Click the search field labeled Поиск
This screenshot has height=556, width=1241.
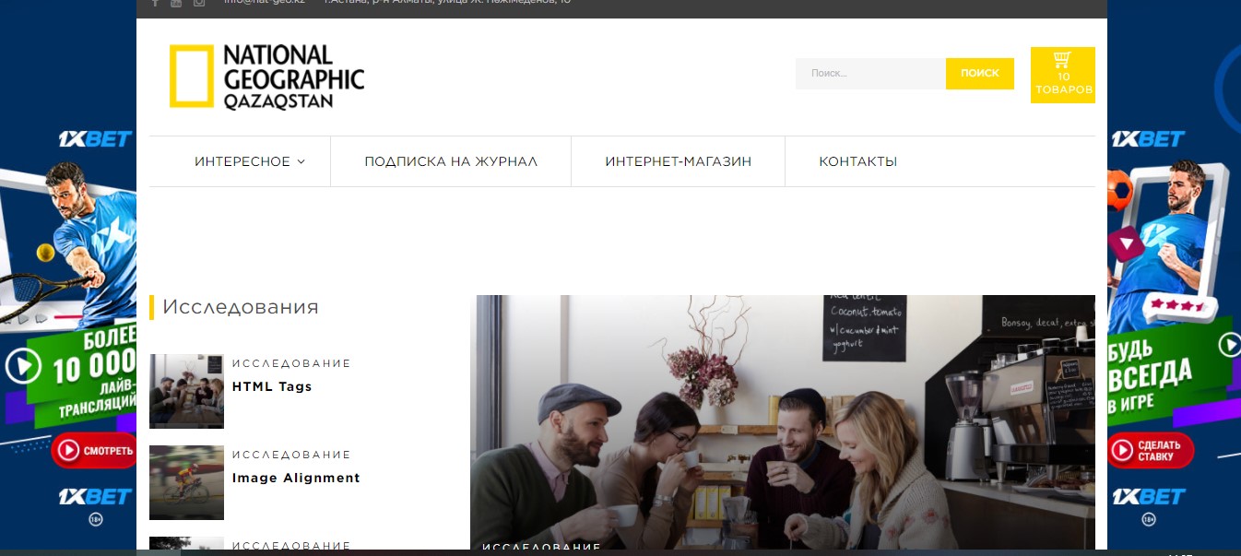(870, 74)
